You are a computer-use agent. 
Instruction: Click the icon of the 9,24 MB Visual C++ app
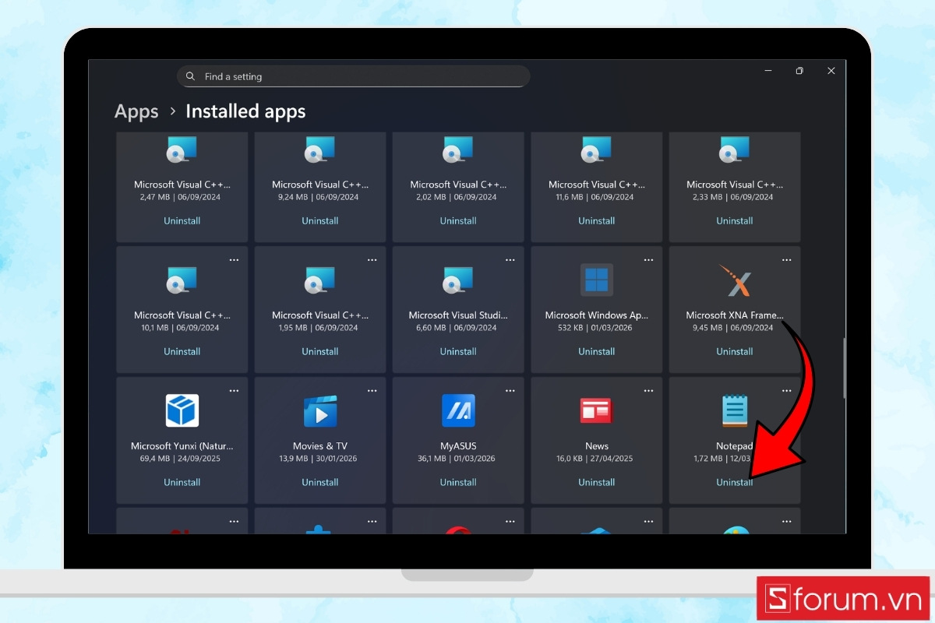click(x=320, y=150)
